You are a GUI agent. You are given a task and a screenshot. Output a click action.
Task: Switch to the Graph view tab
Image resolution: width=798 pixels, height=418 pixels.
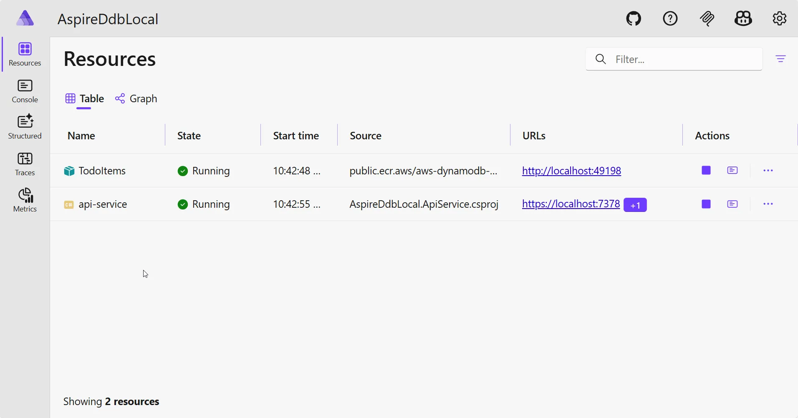pyautogui.click(x=136, y=99)
